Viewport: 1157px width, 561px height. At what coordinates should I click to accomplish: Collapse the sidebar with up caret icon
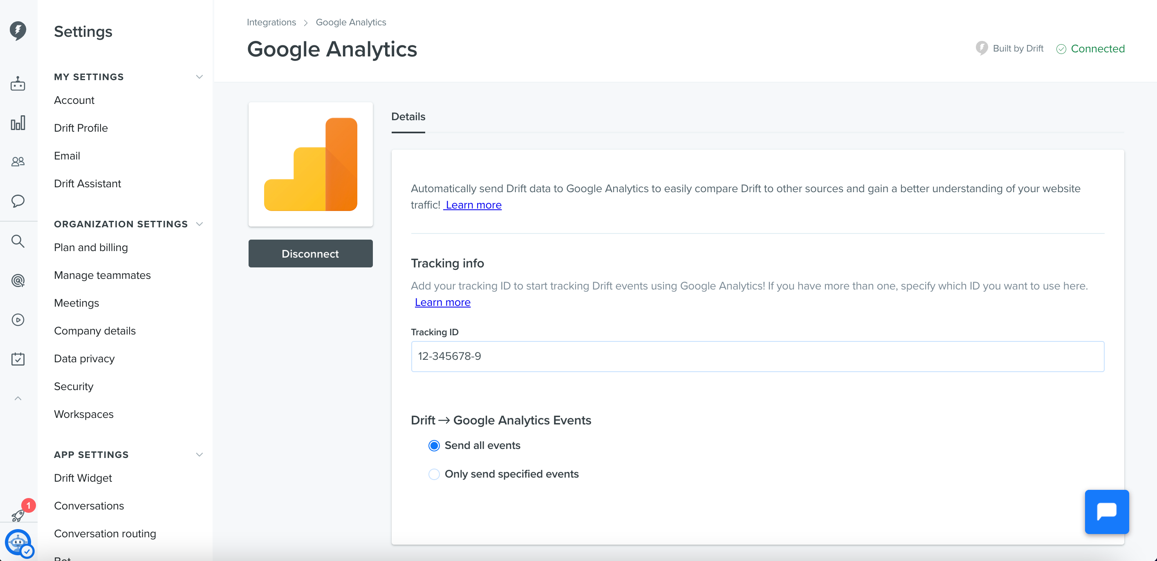(18, 398)
